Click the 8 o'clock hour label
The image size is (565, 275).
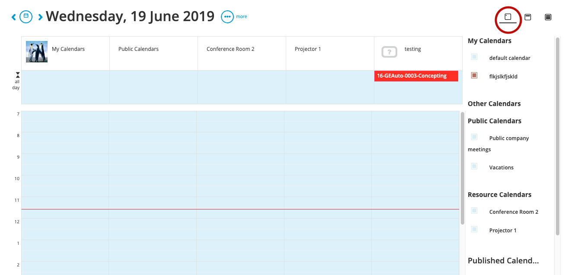18,136
